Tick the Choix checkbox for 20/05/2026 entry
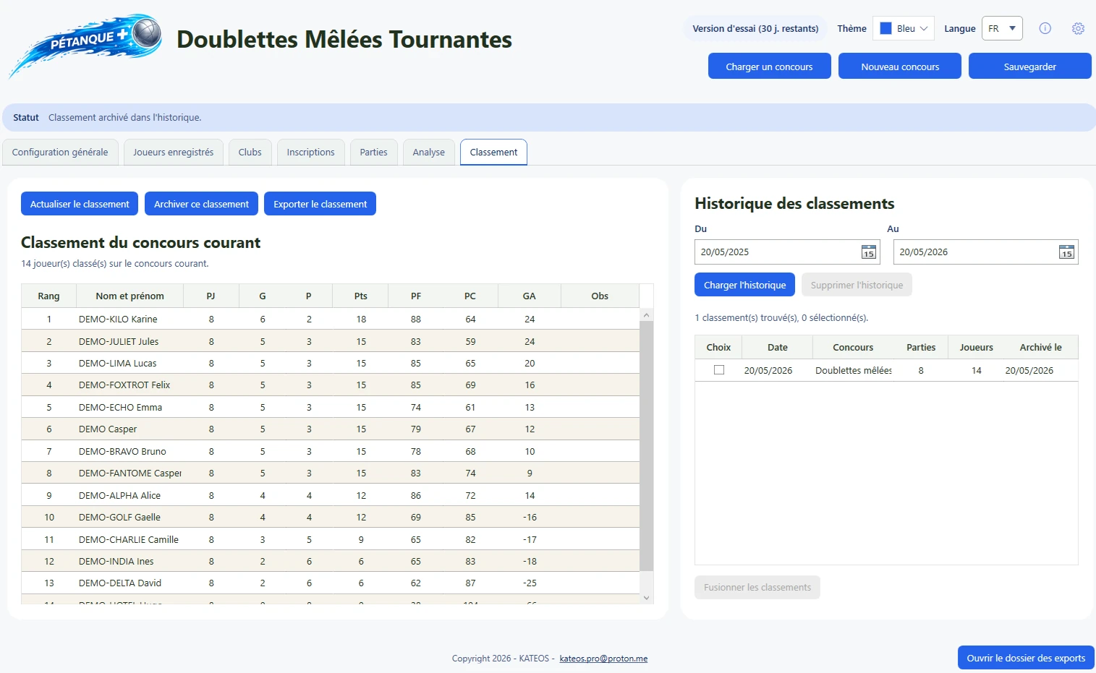This screenshot has height=673, width=1096. (x=719, y=369)
